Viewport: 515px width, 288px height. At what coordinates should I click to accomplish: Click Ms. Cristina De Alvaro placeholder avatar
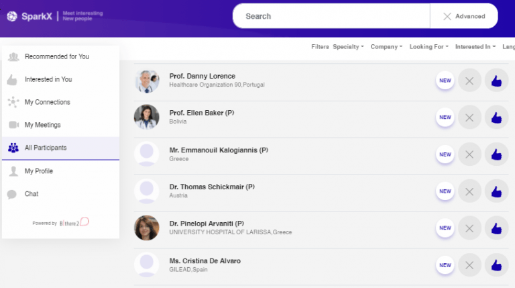point(146,265)
